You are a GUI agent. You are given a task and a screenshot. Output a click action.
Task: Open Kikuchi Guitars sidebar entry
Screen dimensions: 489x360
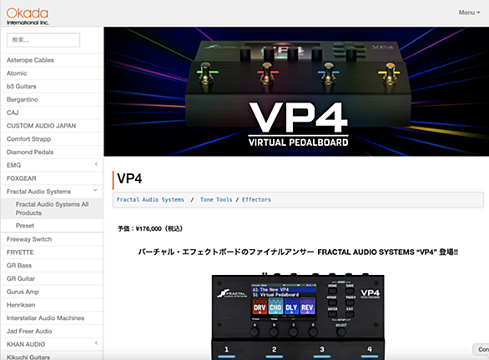28,357
